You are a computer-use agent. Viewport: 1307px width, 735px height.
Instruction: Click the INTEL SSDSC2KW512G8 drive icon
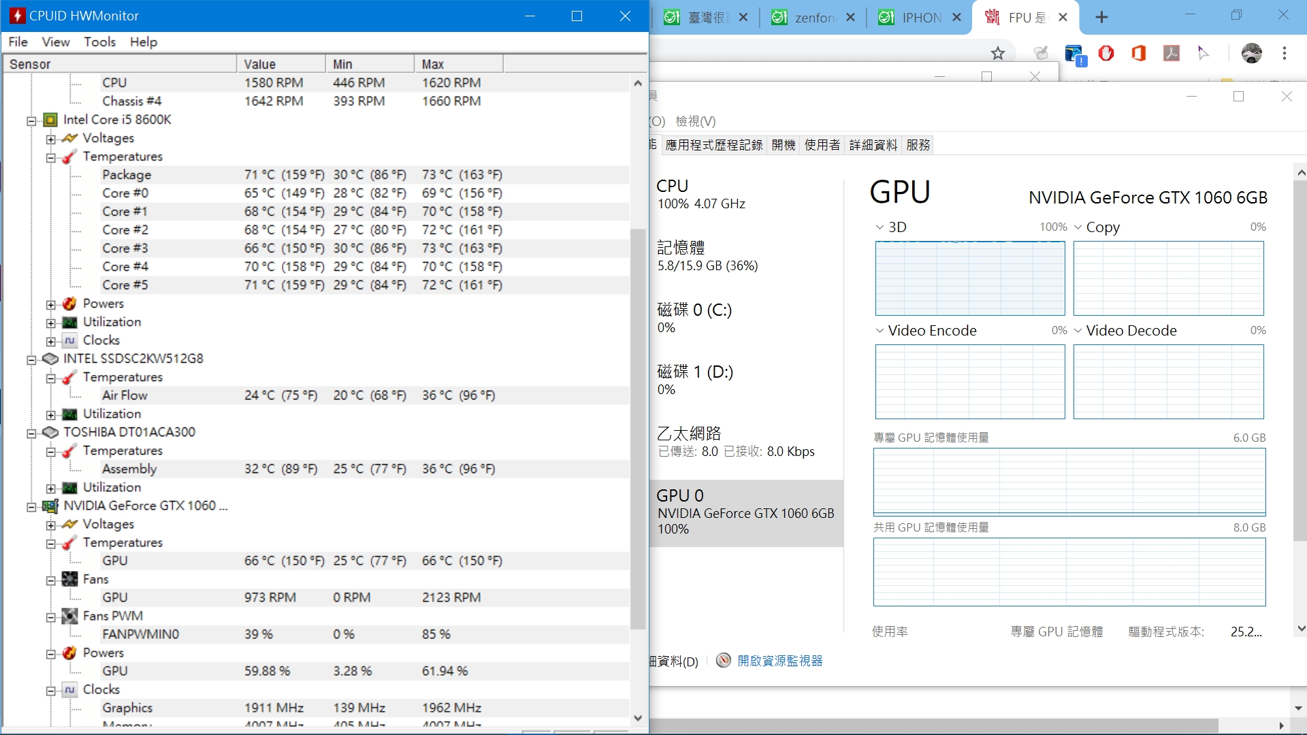point(50,359)
